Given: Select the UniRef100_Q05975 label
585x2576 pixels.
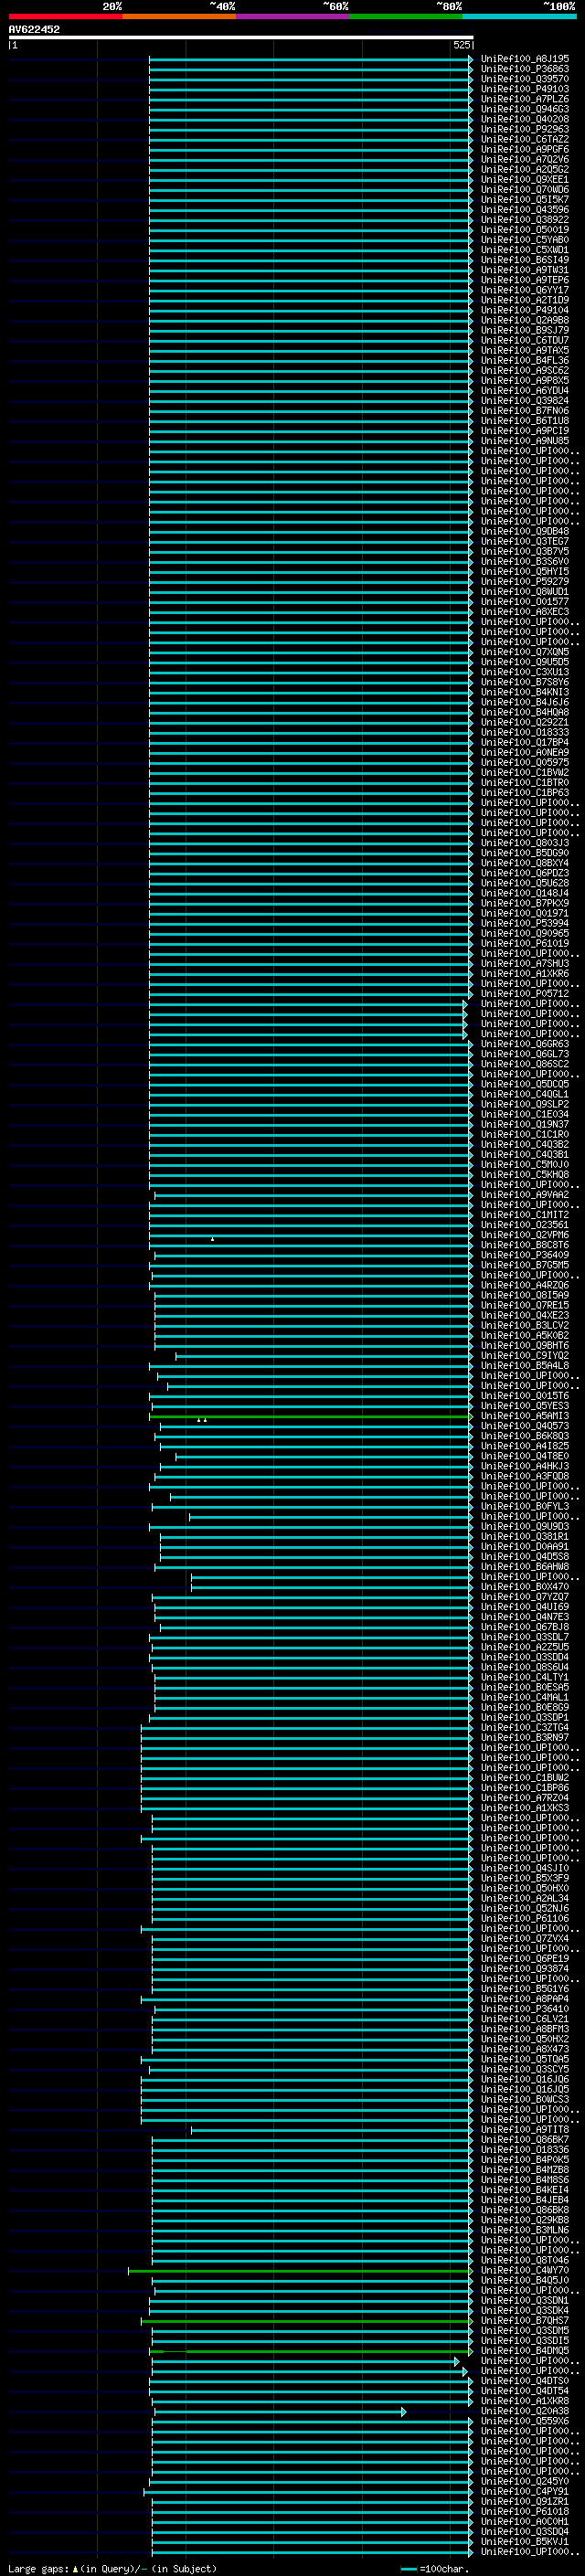Looking at the screenshot, I should (525, 762).
